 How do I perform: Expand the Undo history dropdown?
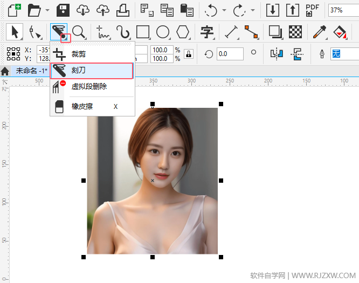click(x=224, y=10)
